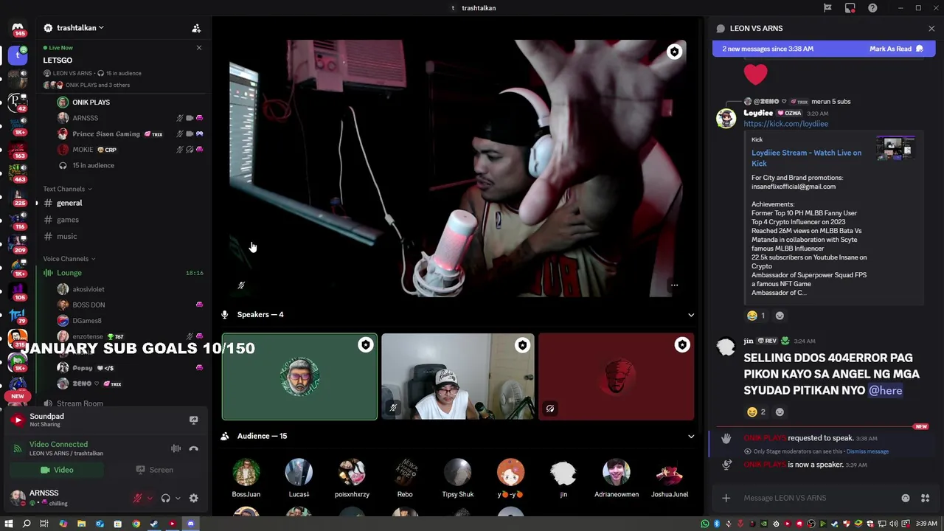
Task: Select the green avatar speaker tile
Action: (x=299, y=377)
